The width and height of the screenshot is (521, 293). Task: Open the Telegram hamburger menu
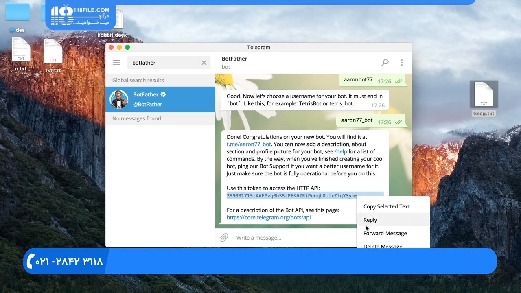(x=116, y=63)
